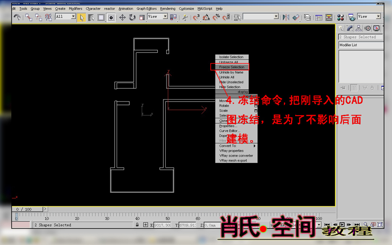Choose VRay mesh export entry
The width and height of the screenshot is (392, 245).
pyautogui.click(x=236, y=161)
